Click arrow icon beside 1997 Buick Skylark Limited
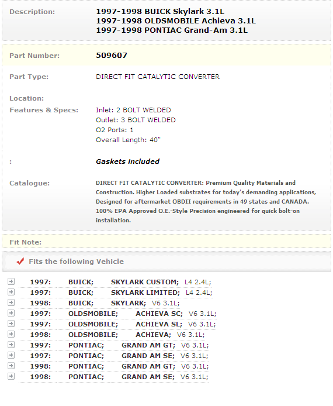 [11, 292]
